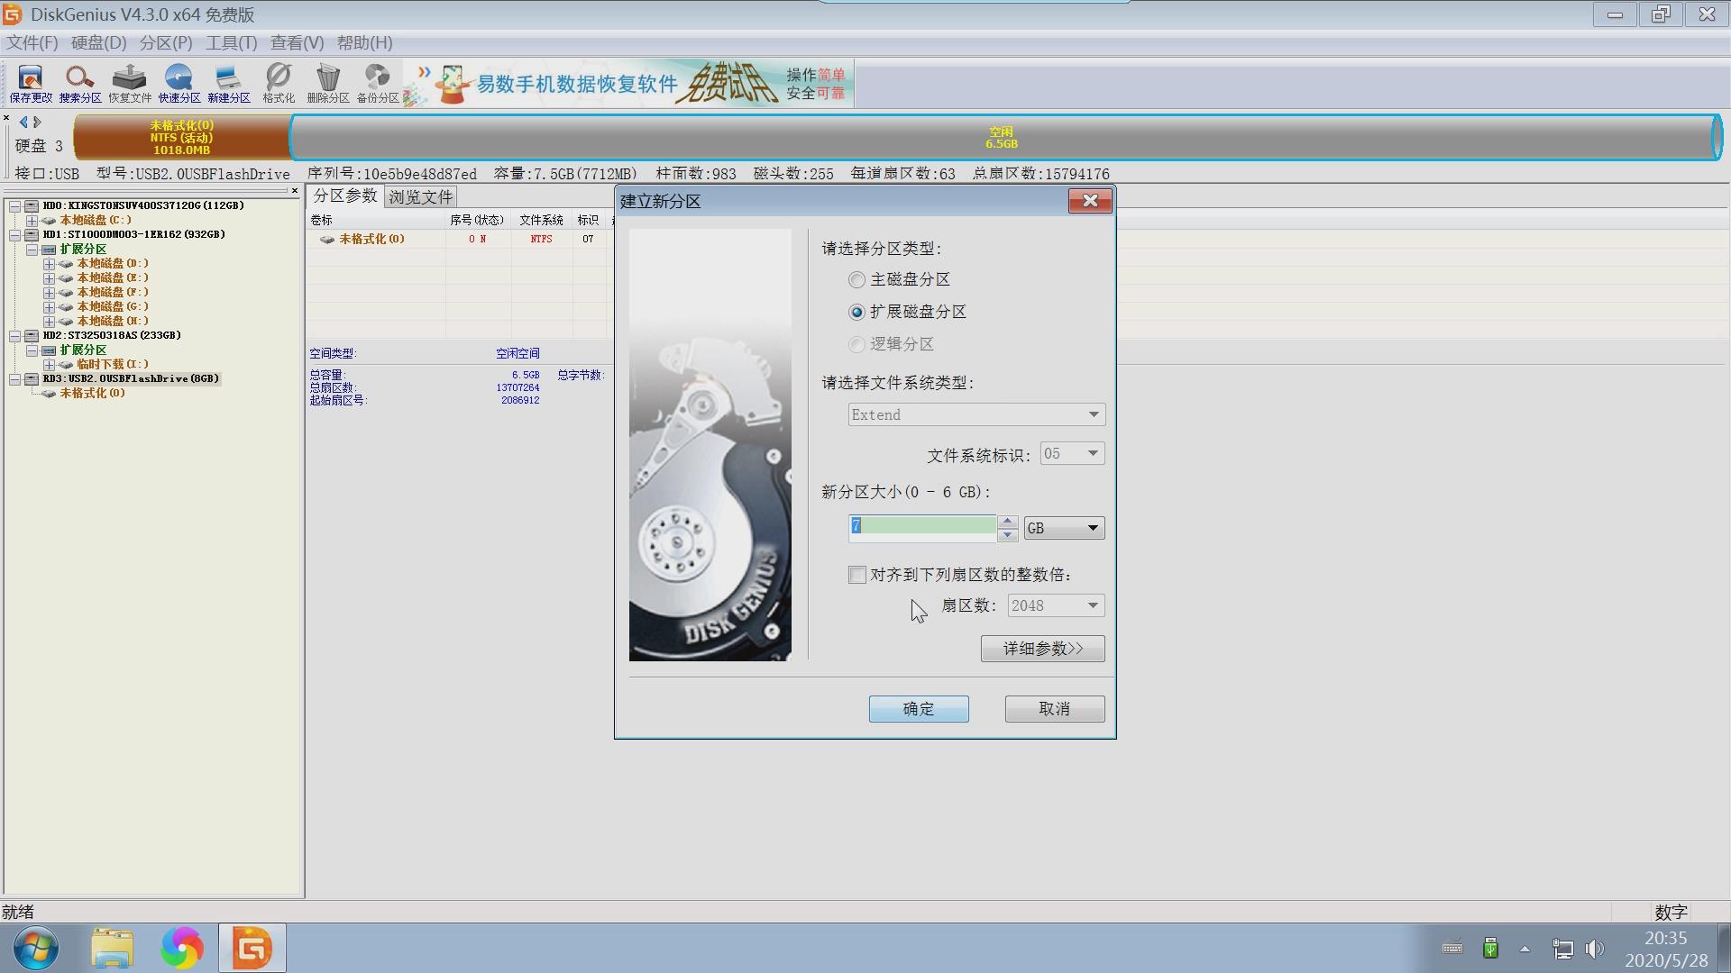
Task: Open the 硬盘(D) menu
Action: click(x=99, y=42)
